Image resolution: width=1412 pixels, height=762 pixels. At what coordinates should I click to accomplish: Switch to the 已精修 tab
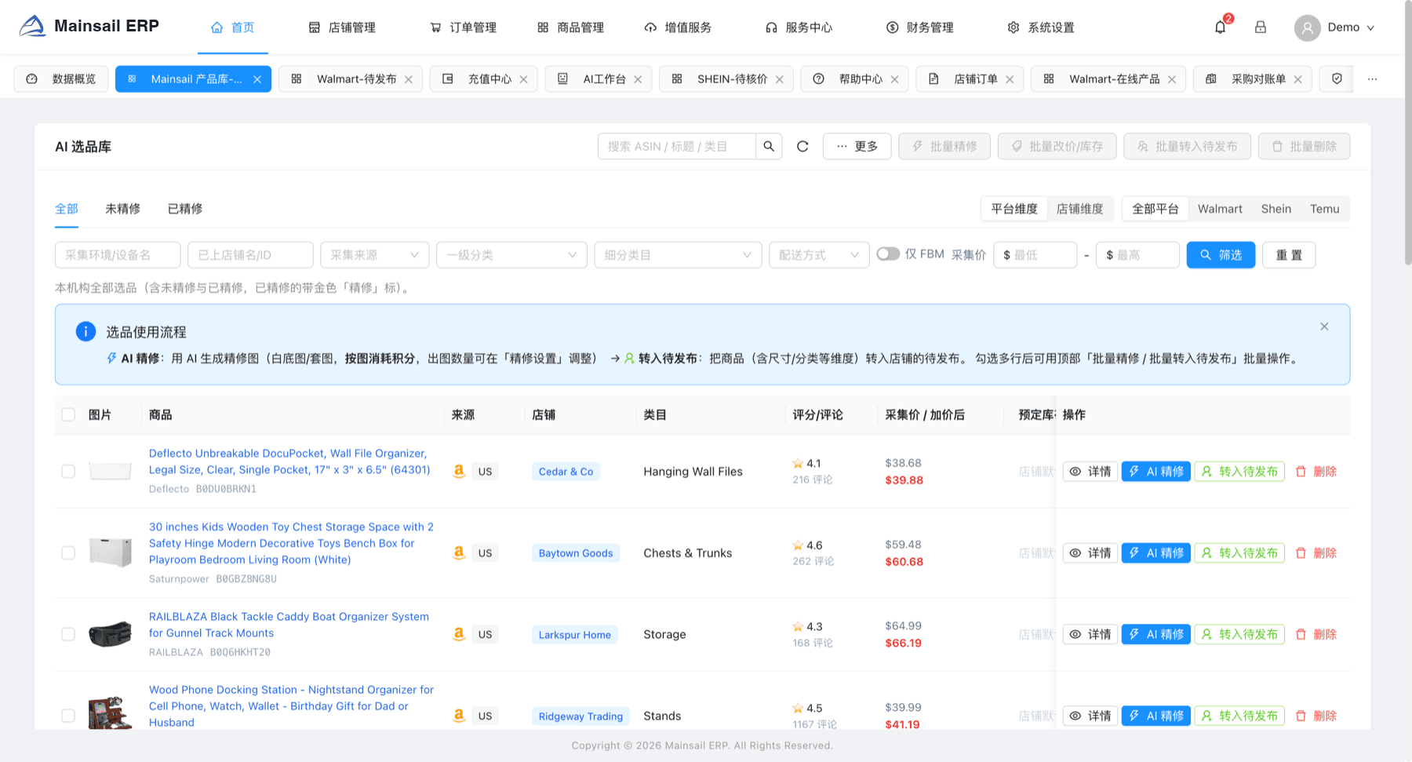tap(185, 209)
